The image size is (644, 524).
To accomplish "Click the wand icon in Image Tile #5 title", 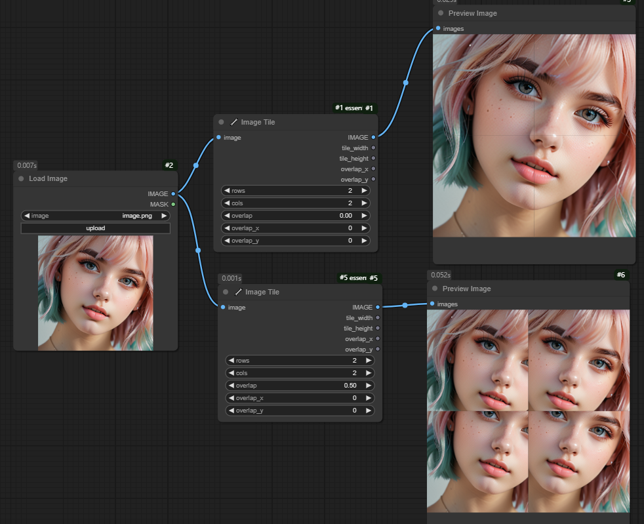I will (x=238, y=292).
